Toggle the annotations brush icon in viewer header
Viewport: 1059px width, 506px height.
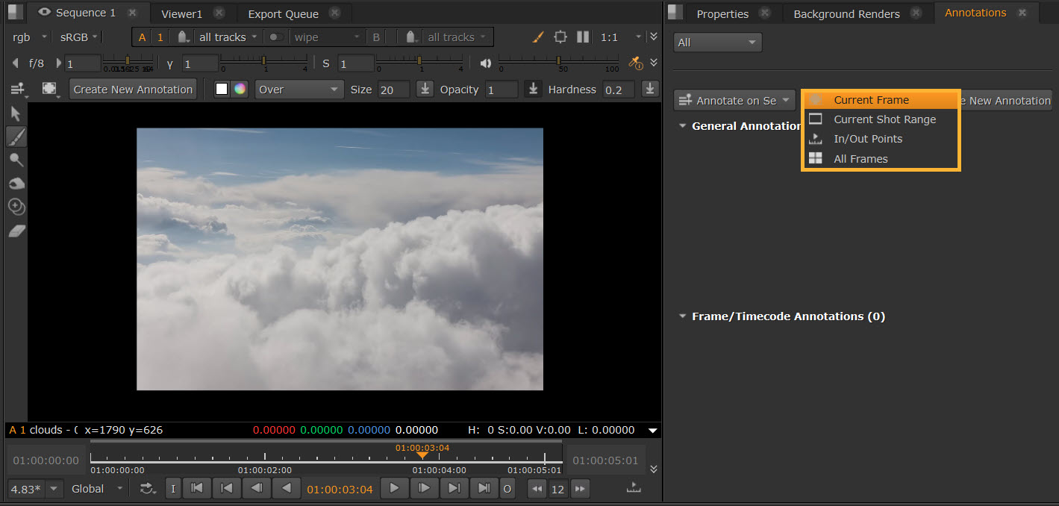538,37
